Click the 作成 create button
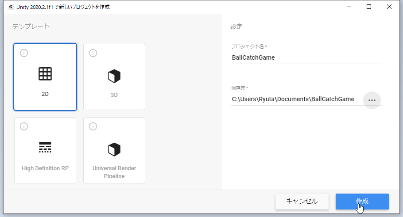The height and width of the screenshot is (217, 403). click(x=362, y=202)
